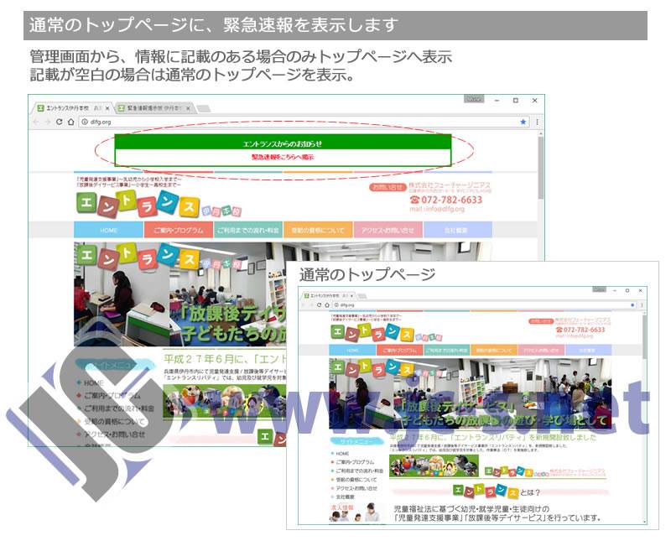The height and width of the screenshot is (541, 671).
Task: Click the bookmark star in 通常のトップページ browser
Action: coord(632,305)
